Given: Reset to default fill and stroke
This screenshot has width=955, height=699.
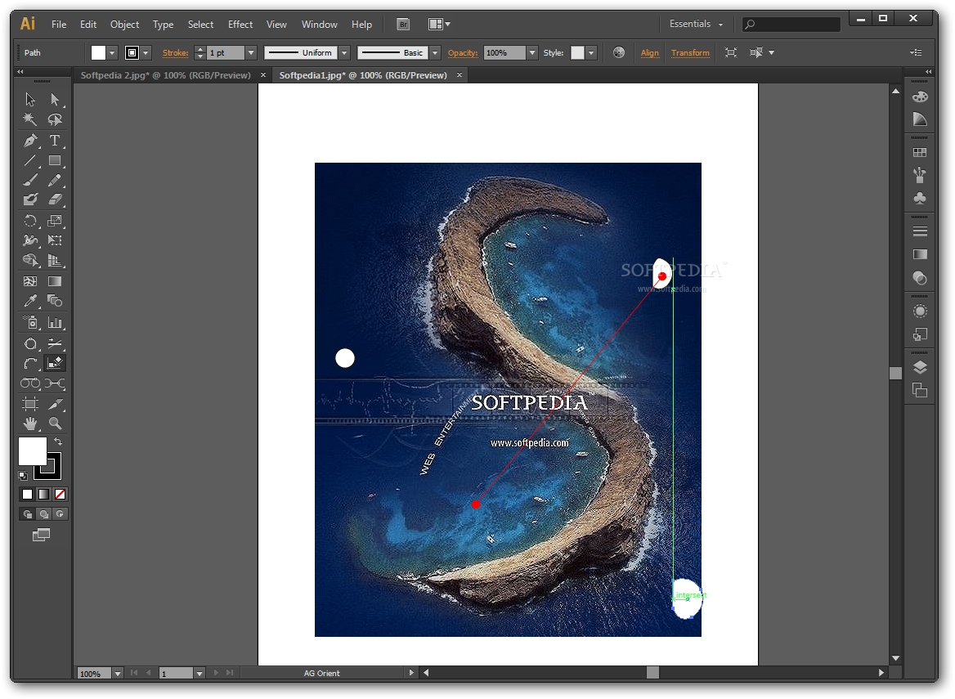Looking at the screenshot, I should [x=23, y=475].
